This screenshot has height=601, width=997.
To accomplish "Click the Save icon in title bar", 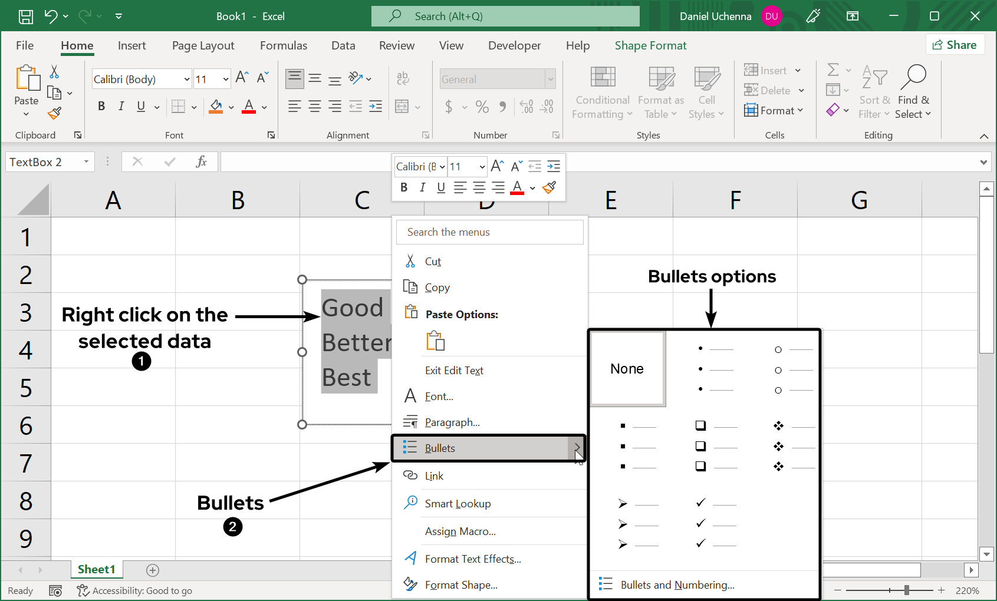I will 26,16.
